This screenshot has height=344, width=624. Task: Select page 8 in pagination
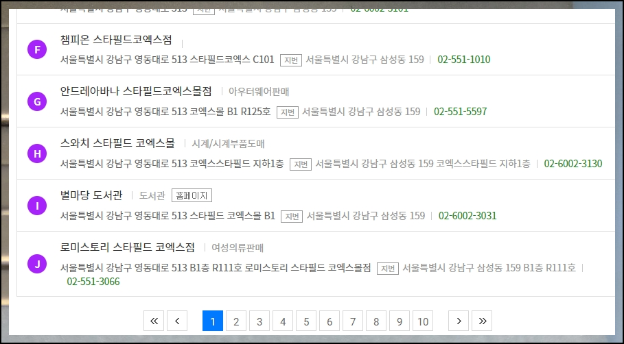tap(376, 321)
